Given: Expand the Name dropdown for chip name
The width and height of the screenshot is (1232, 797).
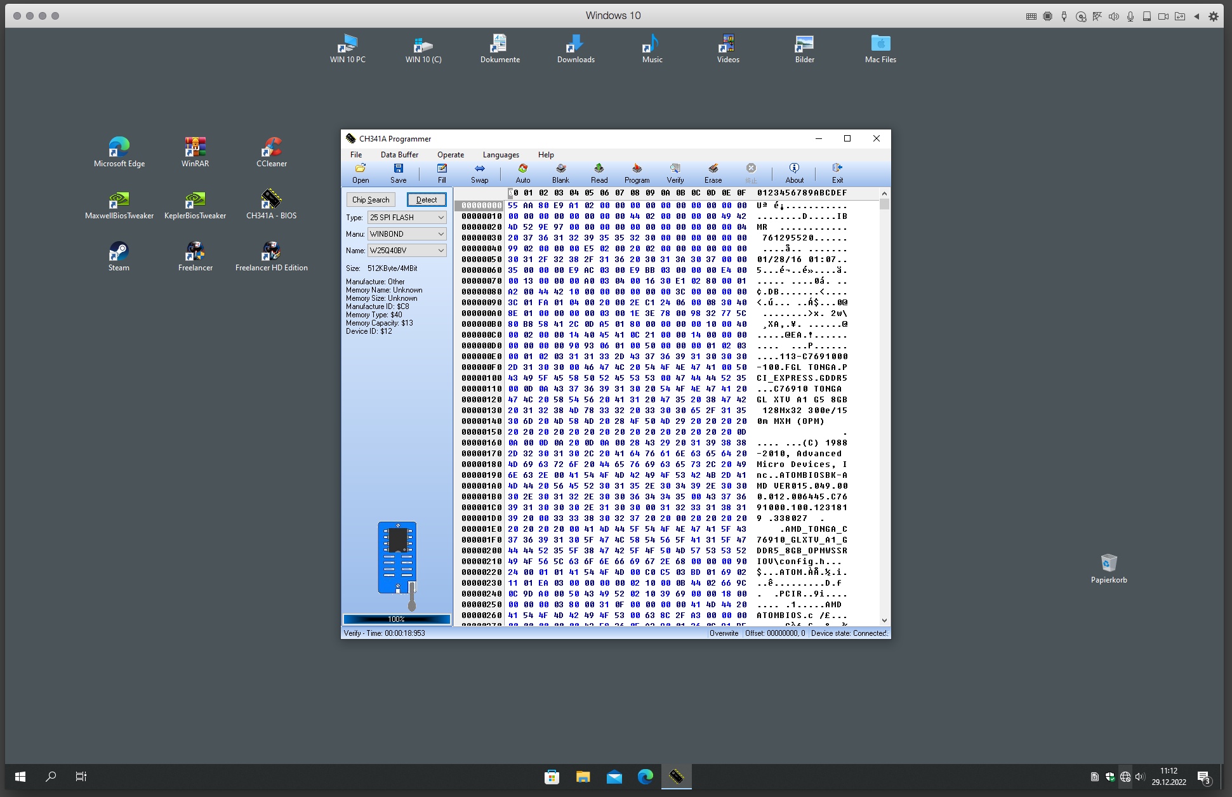Looking at the screenshot, I should (x=441, y=251).
